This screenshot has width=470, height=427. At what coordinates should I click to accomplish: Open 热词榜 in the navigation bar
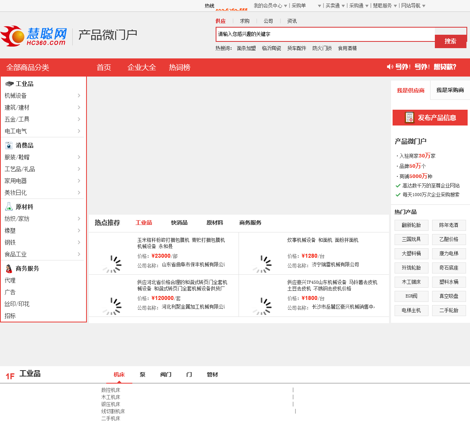tap(180, 67)
